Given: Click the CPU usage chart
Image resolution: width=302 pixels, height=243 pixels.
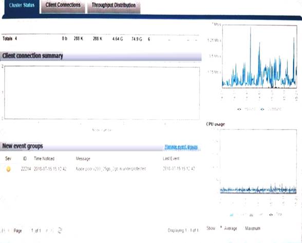Looking at the screenshot, I should coord(258,161).
